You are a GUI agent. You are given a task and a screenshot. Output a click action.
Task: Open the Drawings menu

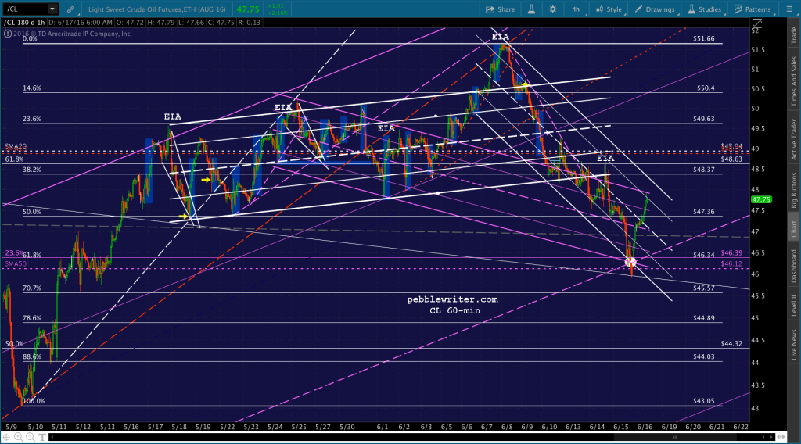655,9
